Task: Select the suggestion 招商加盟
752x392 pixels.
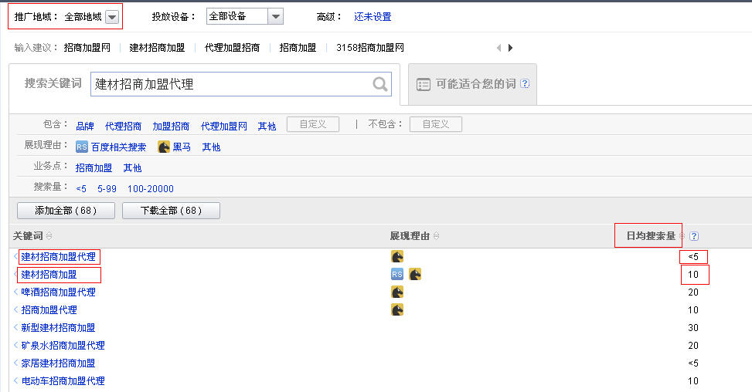Action: 298,48
